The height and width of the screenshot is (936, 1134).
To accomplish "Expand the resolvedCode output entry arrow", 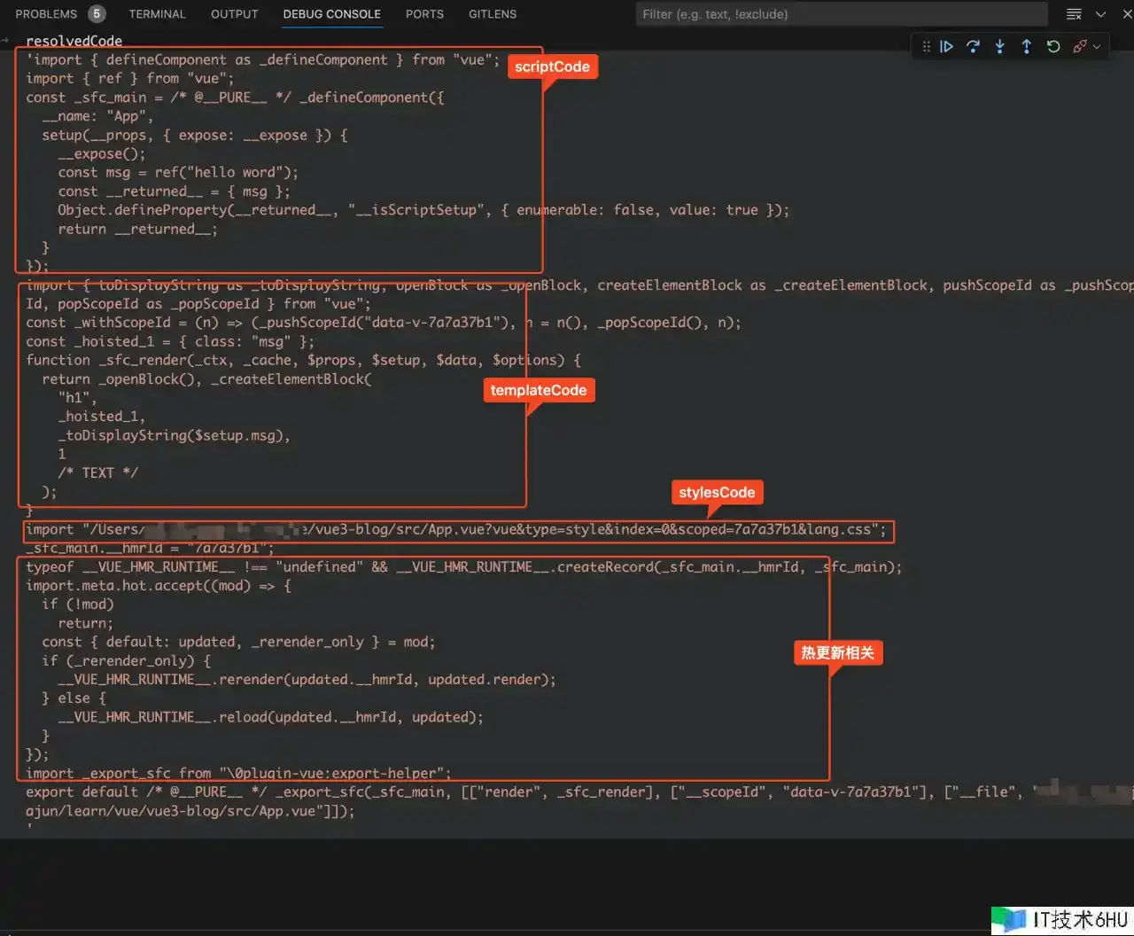I will click(x=6, y=41).
